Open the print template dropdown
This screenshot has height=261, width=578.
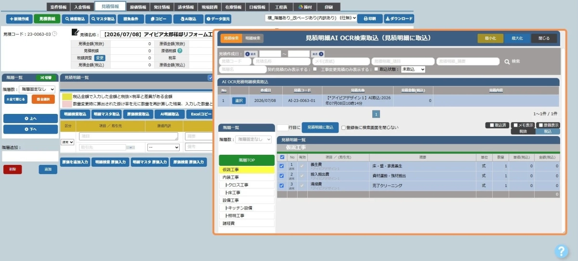click(311, 18)
